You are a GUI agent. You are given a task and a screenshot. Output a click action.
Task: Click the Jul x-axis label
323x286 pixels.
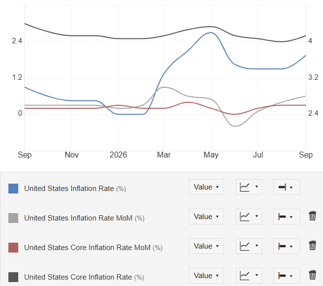pyautogui.click(x=258, y=155)
